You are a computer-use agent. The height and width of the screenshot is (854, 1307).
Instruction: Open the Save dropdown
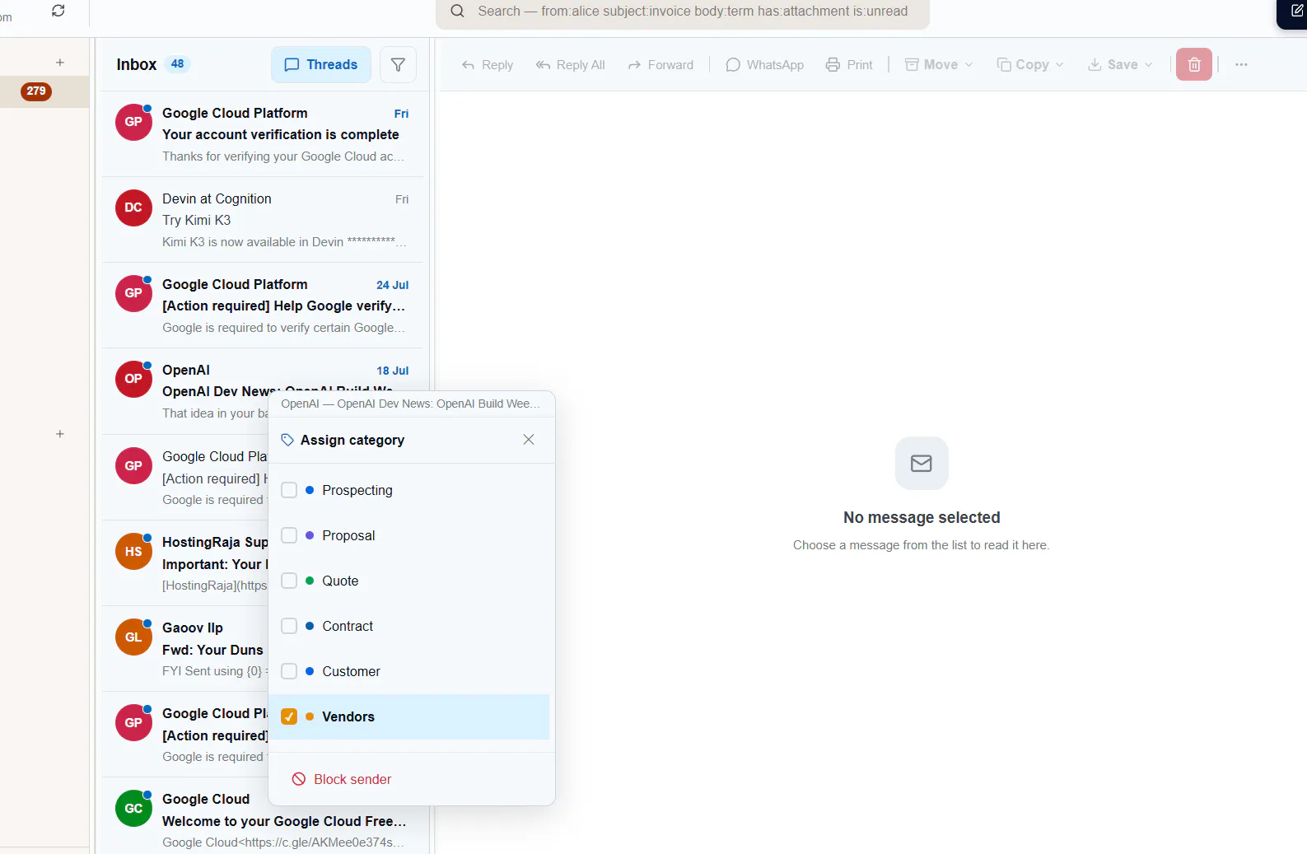pyautogui.click(x=1120, y=65)
